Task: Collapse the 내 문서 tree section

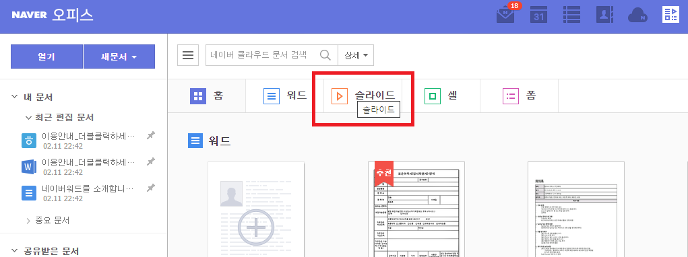Action: click(14, 97)
